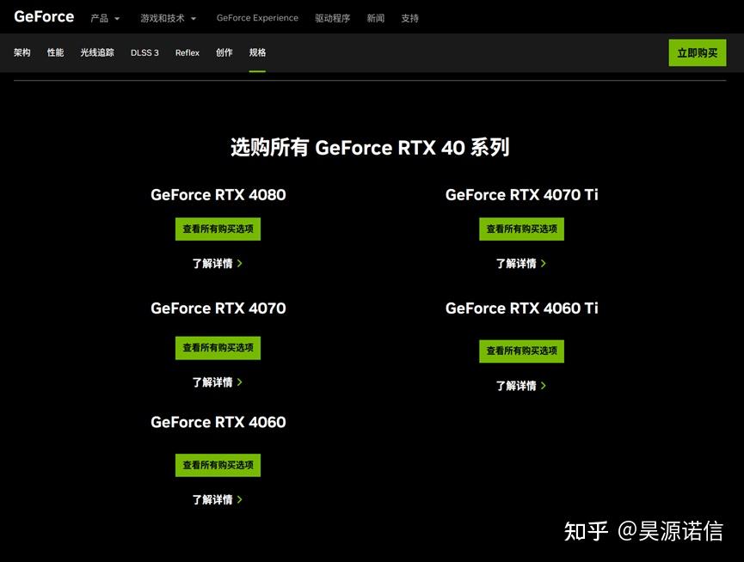This screenshot has width=744, height=562.
Task: Open the 支持 page
Action: (410, 18)
